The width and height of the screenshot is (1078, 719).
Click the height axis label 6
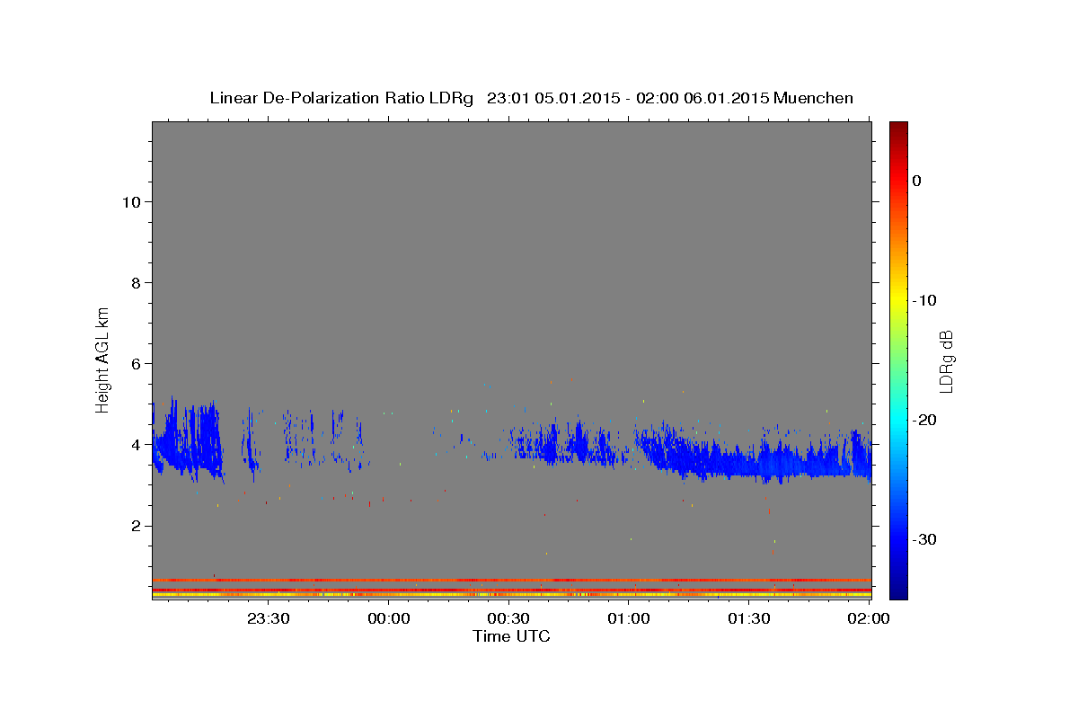tap(135, 363)
